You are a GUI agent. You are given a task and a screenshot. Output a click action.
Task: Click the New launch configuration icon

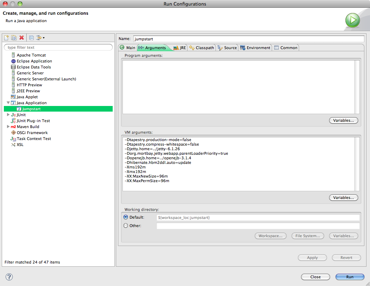point(6,38)
